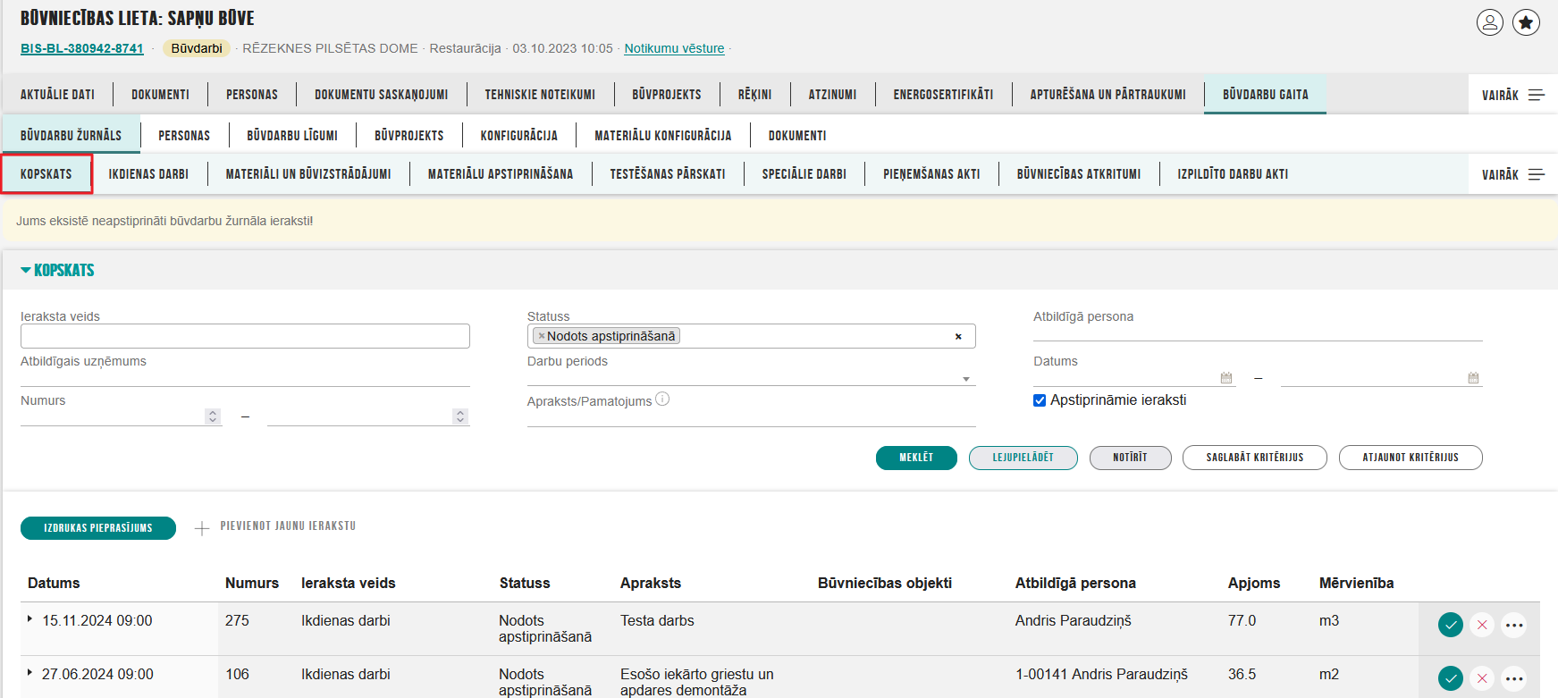Screen dimensions: 1558x698
Task: Open the Darbu periods dropdown
Action: (x=965, y=379)
